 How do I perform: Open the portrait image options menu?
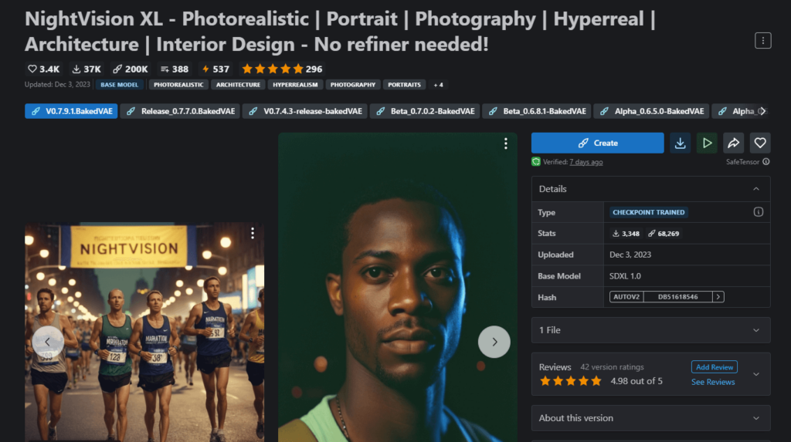coord(505,143)
